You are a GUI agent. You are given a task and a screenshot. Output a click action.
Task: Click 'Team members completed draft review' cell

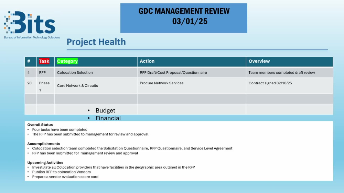pyautogui.click(x=289, y=73)
